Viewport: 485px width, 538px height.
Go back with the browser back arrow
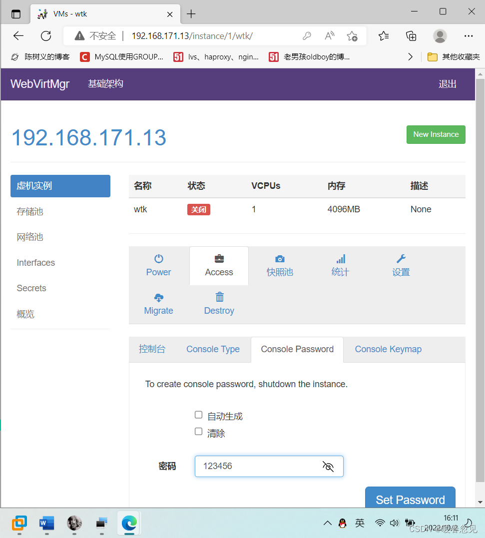[x=18, y=35]
